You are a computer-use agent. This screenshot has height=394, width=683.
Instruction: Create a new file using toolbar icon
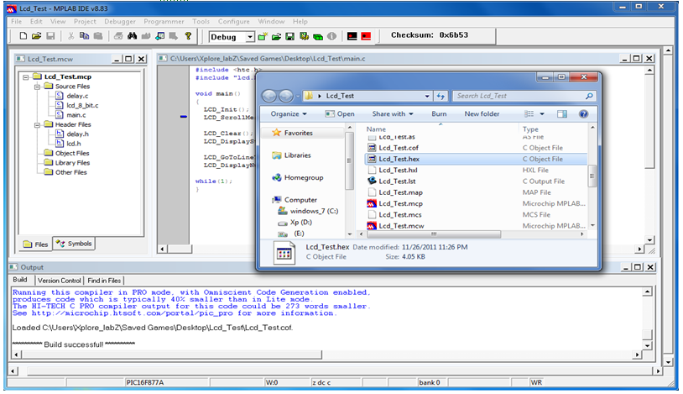click(x=23, y=36)
